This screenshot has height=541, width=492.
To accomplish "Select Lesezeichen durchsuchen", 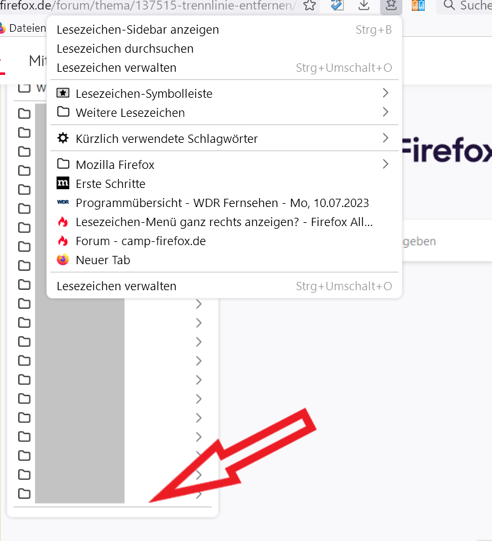I will coord(224,49).
